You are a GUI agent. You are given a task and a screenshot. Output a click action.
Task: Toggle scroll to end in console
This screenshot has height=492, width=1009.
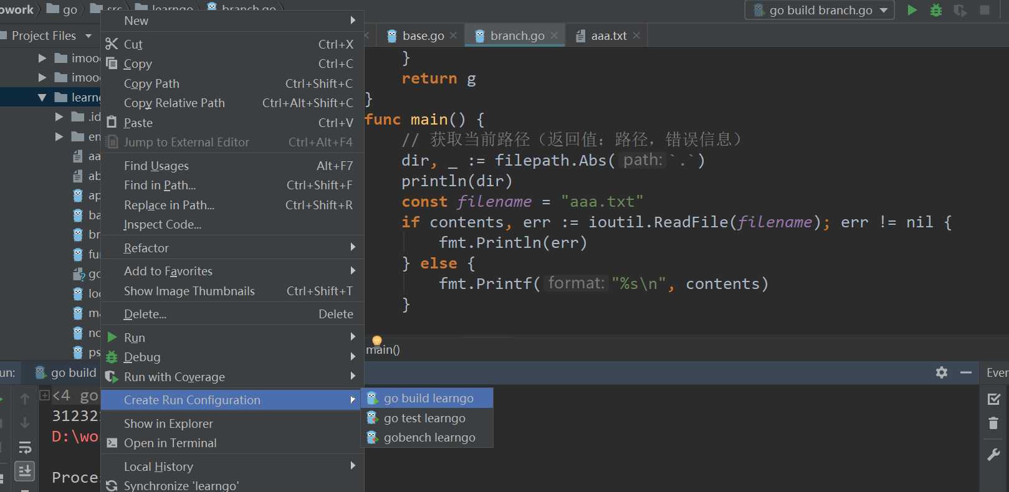tap(25, 471)
